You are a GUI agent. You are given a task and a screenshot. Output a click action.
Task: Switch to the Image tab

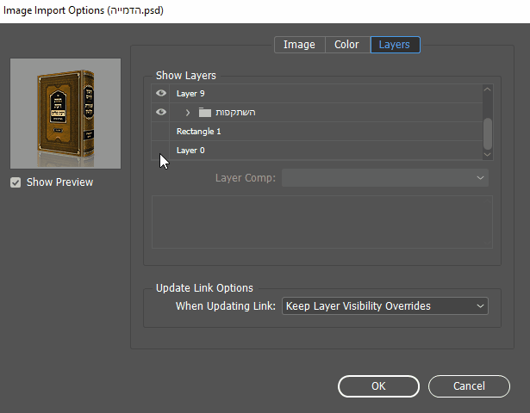pos(300,45)
